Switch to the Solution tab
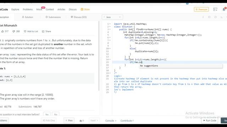227x127 pixels. (28, 17)
